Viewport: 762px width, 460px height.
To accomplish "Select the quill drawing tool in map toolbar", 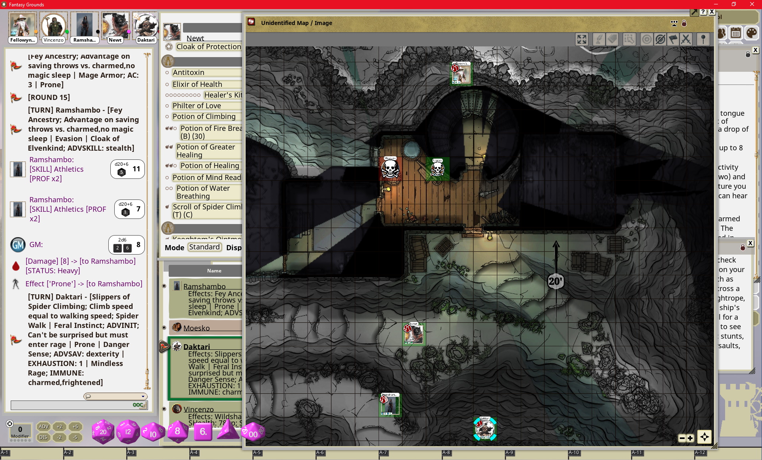I will tap(598, 39).
